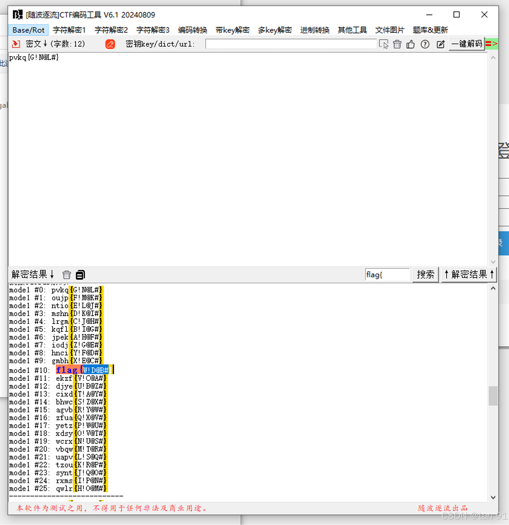Open the 其他工具 menu
This screenshot has height=525, width=509.
(352, 30)
